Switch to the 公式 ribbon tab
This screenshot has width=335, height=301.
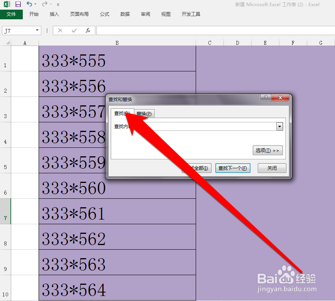[x=105, y=14]
